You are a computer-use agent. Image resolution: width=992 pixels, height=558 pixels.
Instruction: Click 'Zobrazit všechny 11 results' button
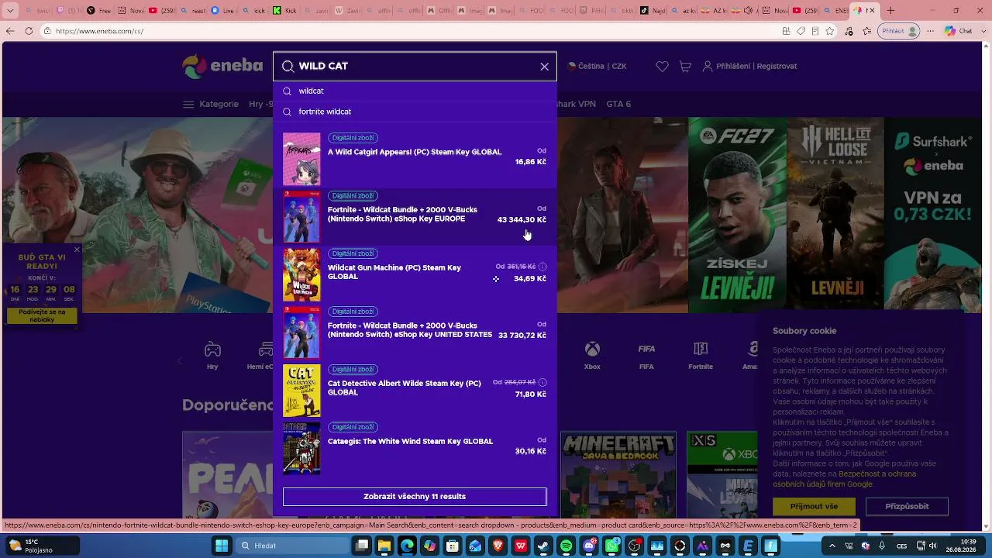pyautogui.click(x=415, y=497)
